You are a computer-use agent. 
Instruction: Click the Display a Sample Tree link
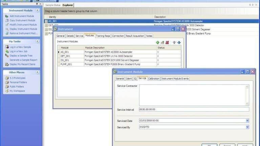coord(21,56)
